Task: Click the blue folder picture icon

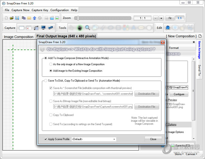Action: click(x=52, y=18)
